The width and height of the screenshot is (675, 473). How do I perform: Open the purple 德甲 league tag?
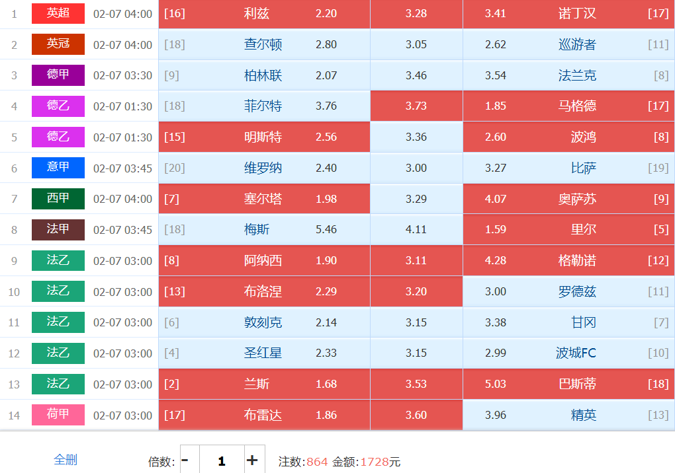[x=58, y=75]
